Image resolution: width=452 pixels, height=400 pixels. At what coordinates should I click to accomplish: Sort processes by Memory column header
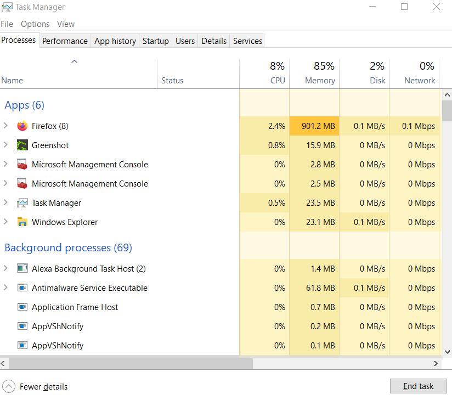tap(319, 80)
